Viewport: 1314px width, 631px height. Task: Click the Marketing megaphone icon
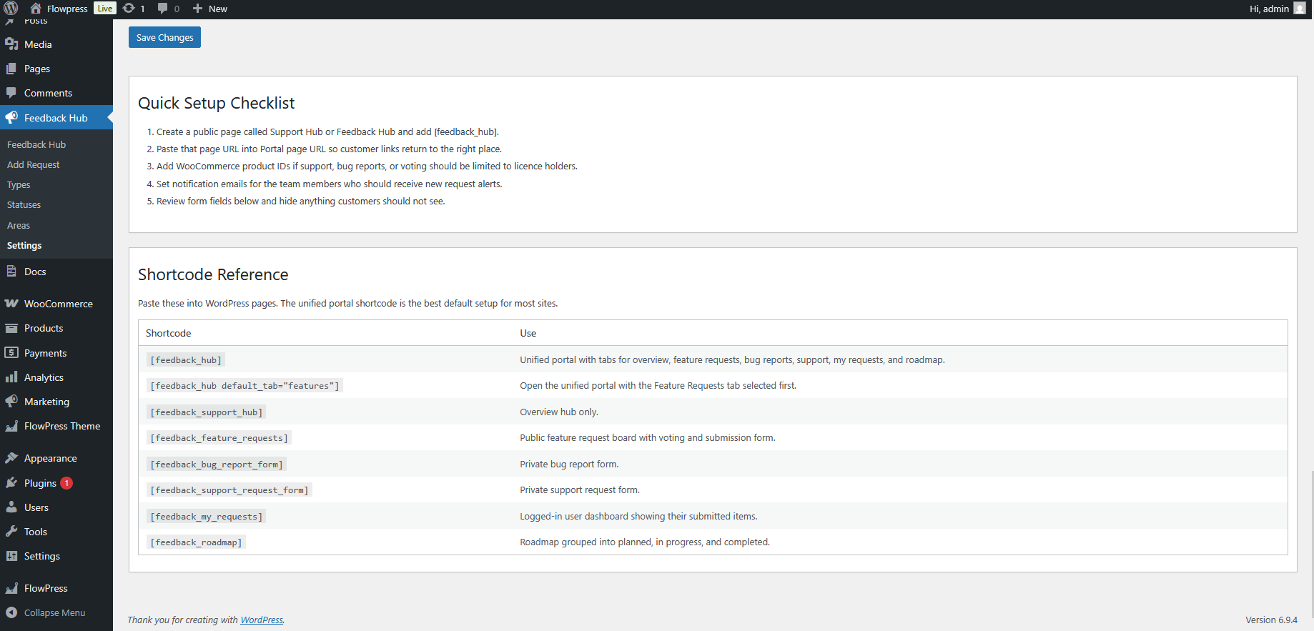pos(11,402)
